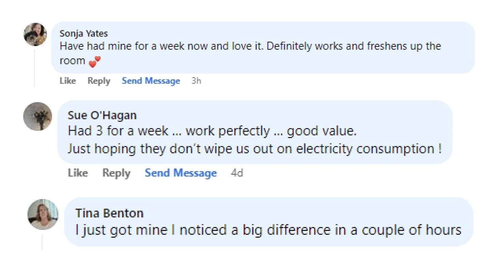The image size is (502, 265).
Task: Click Tina's comment text about big difference
Action: tap(268, 230)
